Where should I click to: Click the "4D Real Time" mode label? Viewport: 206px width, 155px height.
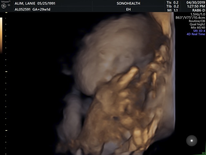[x=196, y=34]
